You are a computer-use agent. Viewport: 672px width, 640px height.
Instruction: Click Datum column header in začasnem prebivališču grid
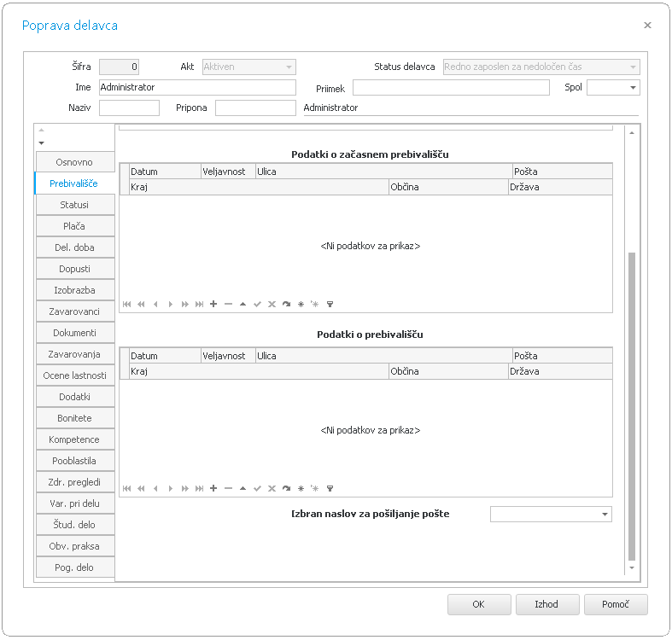165,172
